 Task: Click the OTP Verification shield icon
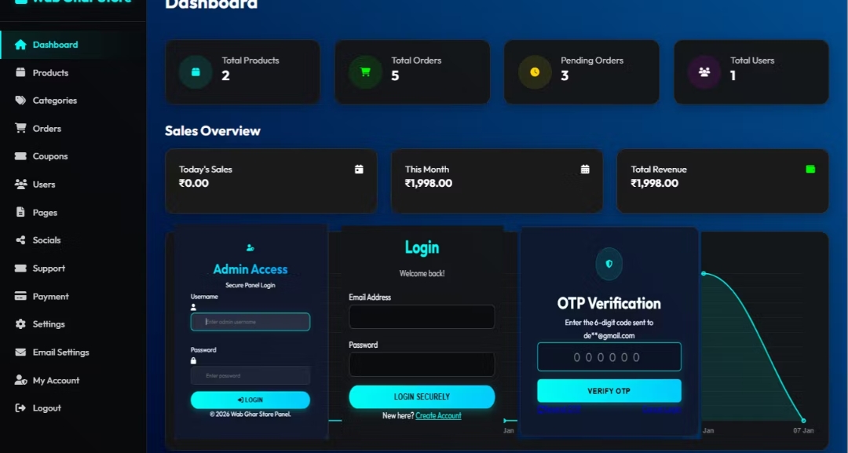tap(609, 265)
